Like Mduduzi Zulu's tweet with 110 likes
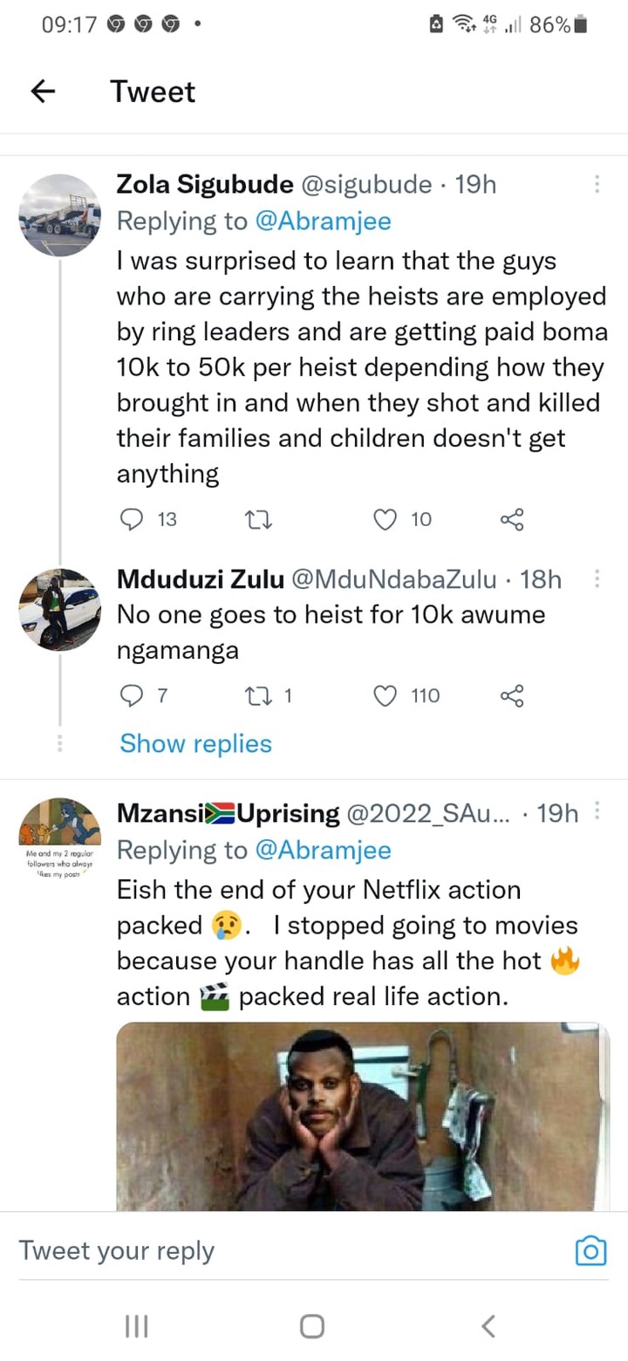The width and height of the screenshot is (628, 1361). [385, 695]
